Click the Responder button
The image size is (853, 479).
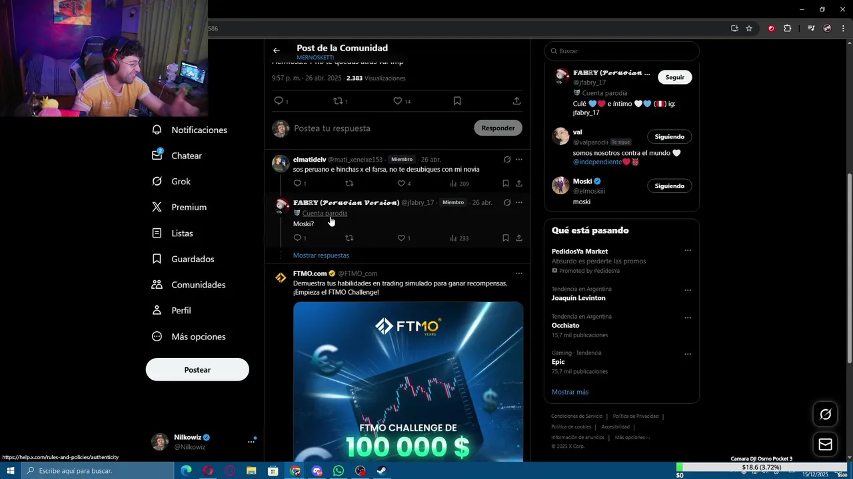(498, 128)
